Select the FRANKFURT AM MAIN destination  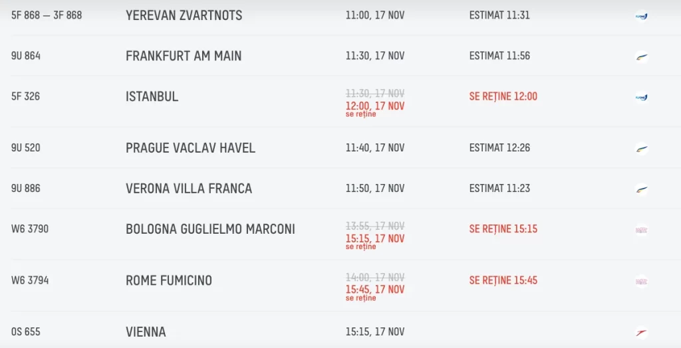[184, 56]
